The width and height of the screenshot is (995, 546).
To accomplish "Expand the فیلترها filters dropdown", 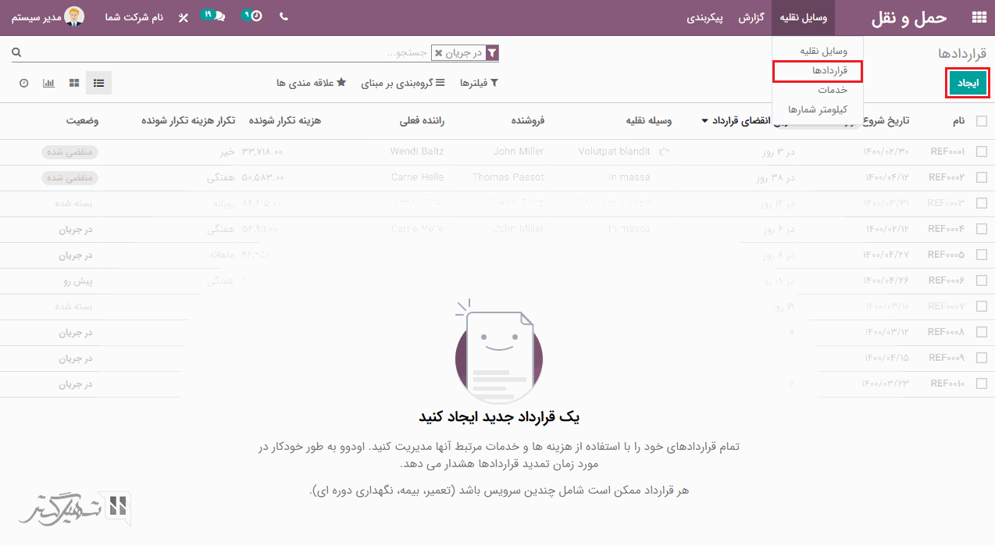I will 478,83.
